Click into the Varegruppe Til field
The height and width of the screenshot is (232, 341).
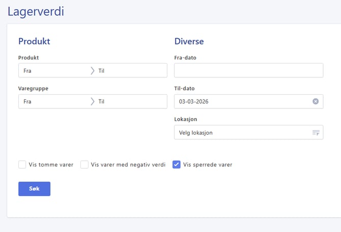tap(130, 101)
